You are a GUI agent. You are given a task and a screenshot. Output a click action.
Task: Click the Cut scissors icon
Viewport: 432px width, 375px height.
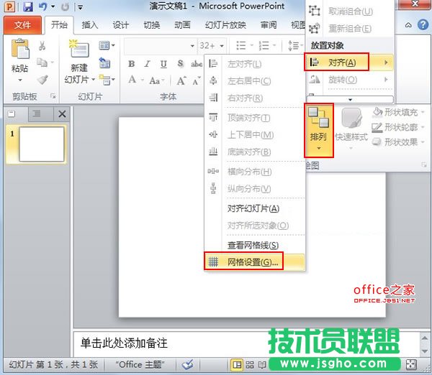coord(42,46)
